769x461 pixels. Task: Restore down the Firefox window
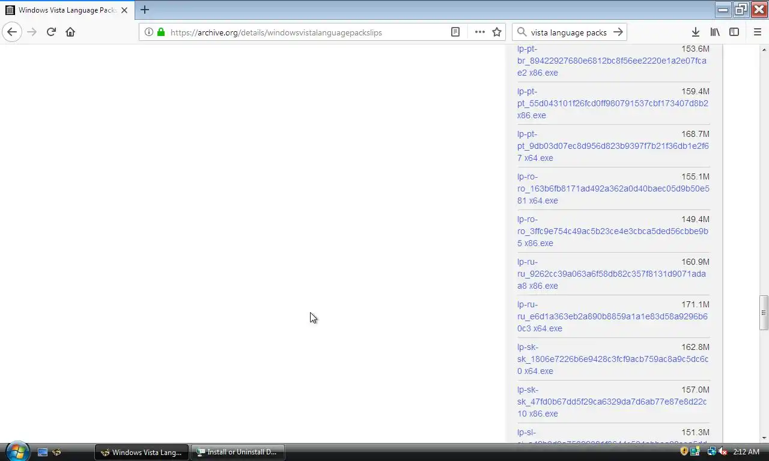click(741, 9)
